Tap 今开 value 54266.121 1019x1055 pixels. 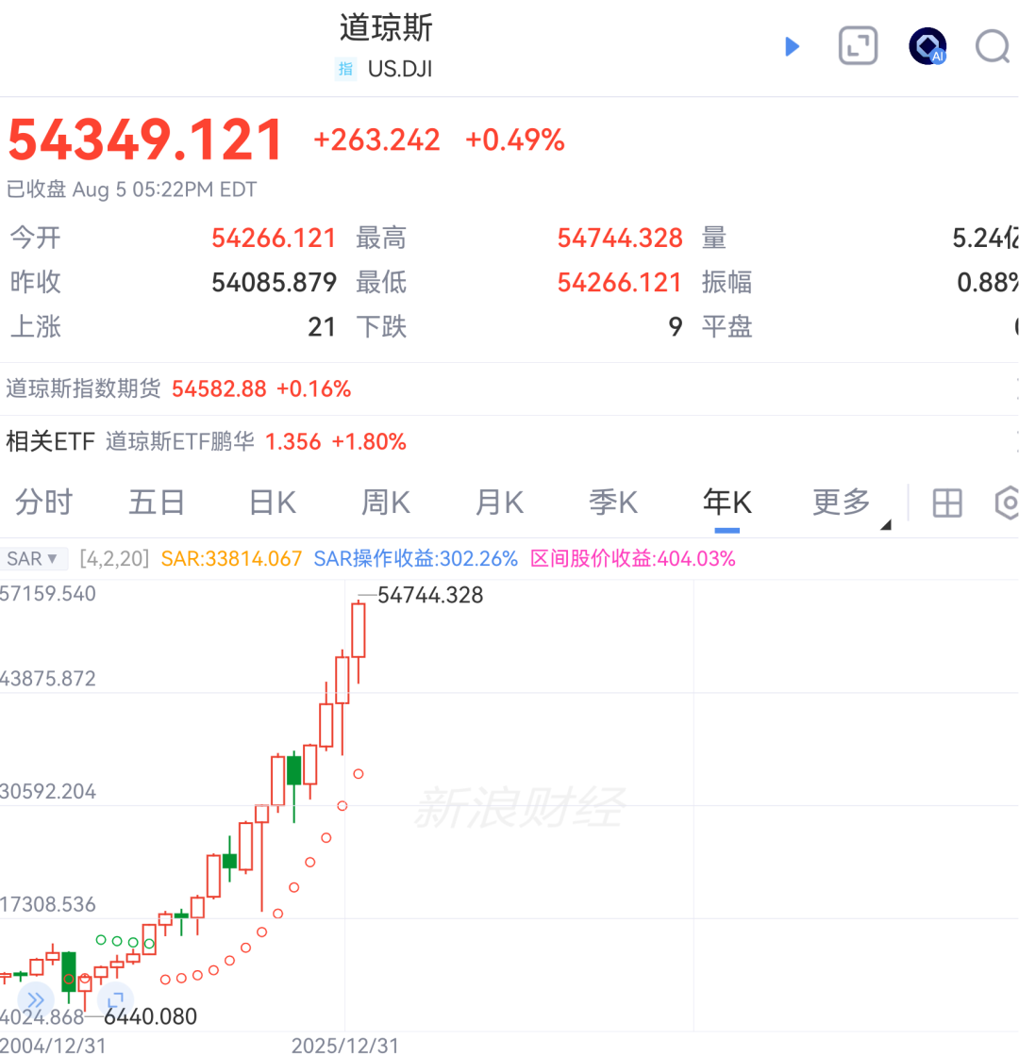pyautogui.click(x=274, y=239)
